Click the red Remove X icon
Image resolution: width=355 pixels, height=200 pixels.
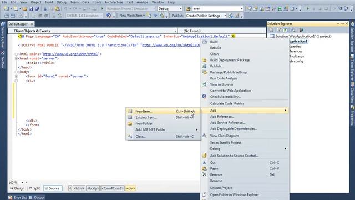pos(205,174)
